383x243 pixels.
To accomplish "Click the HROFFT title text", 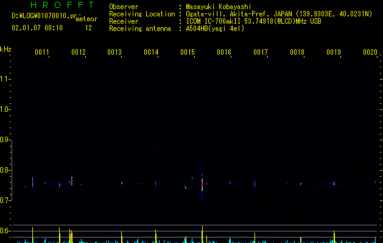I will pos(63,5).
